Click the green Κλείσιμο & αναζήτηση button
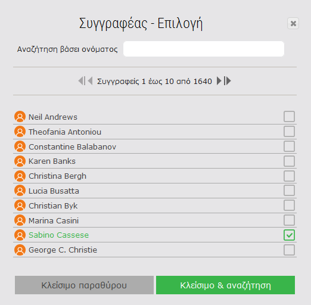 [x=225, y=285]
